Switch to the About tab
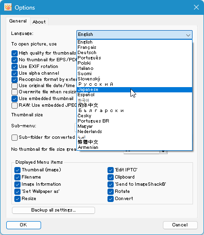 pos(39,22)
